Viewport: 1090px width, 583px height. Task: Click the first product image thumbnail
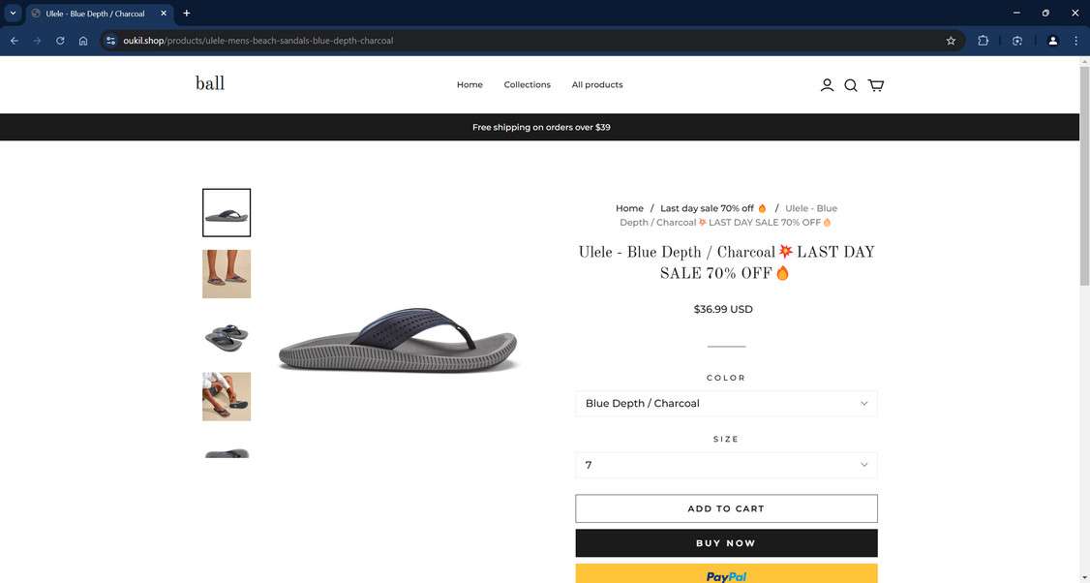coord(226,212)
